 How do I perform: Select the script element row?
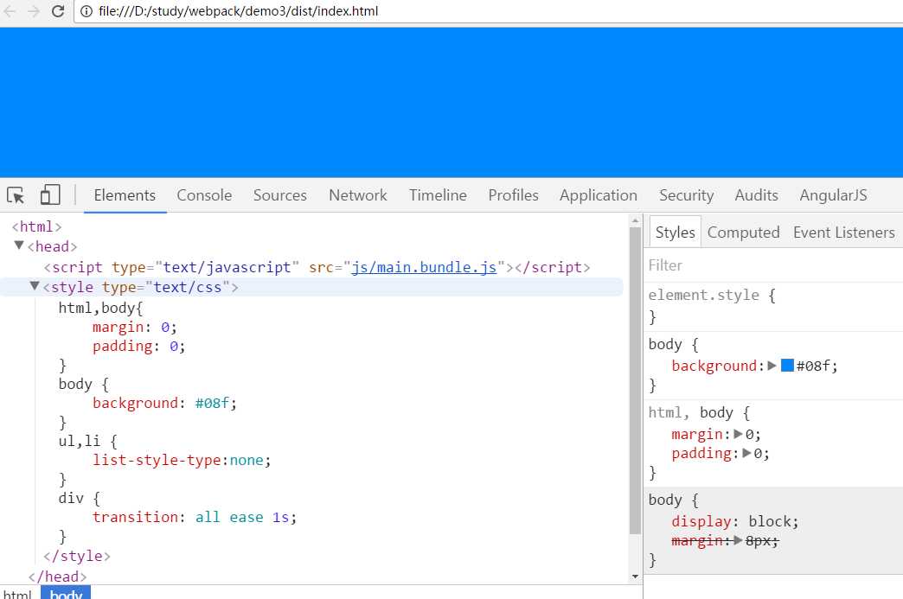(x=317, y=267)
